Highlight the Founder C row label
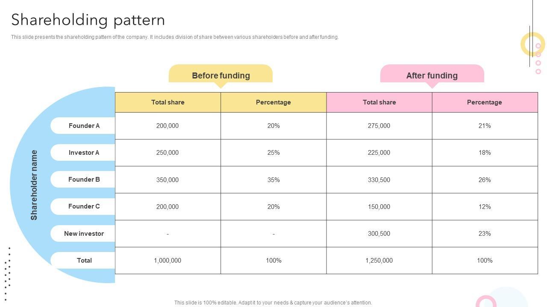Viewport: 547px width, 307px height. tap(84, 206)
